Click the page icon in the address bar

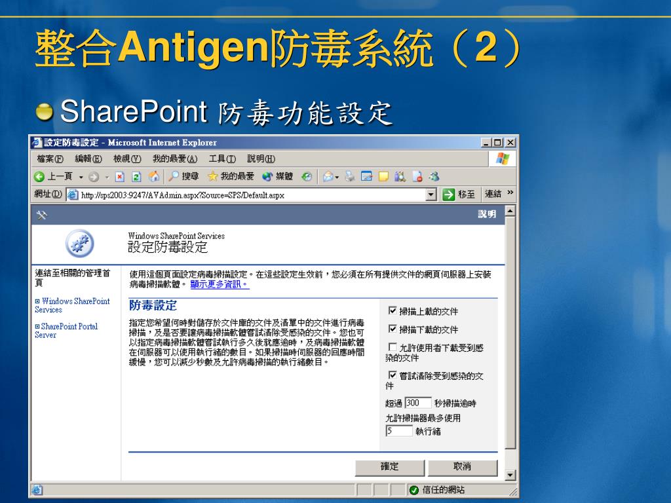(x=73, y=195)
